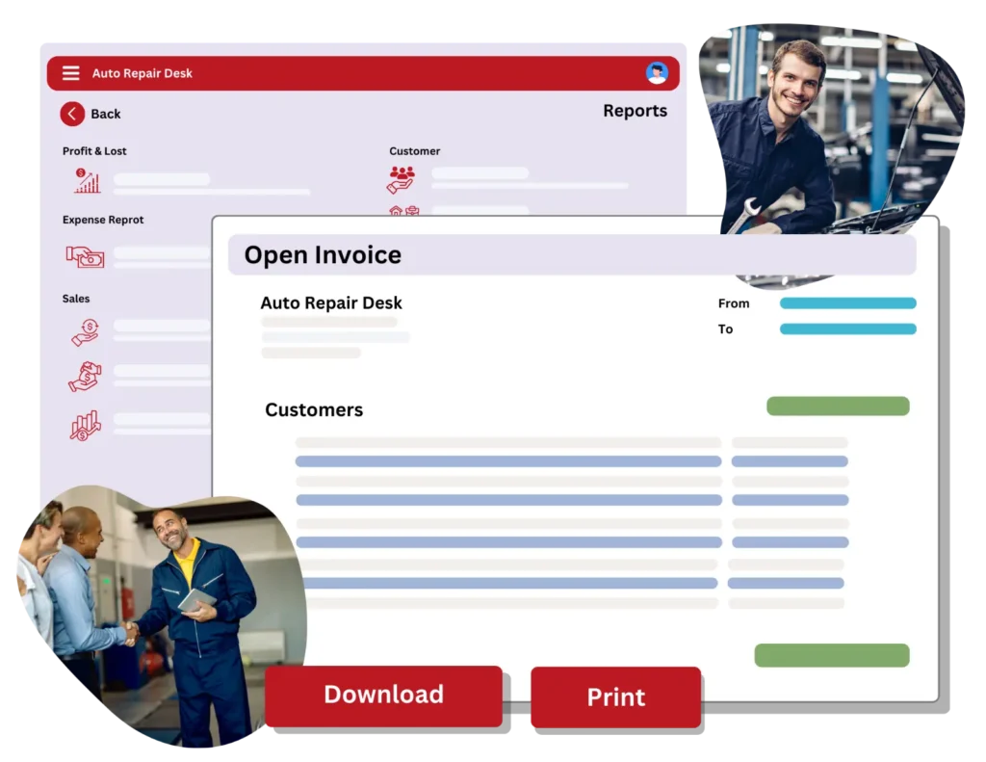Click the user profile avatar icon
Viewport: 986px width, 762px height.
[x=657, y=73]
